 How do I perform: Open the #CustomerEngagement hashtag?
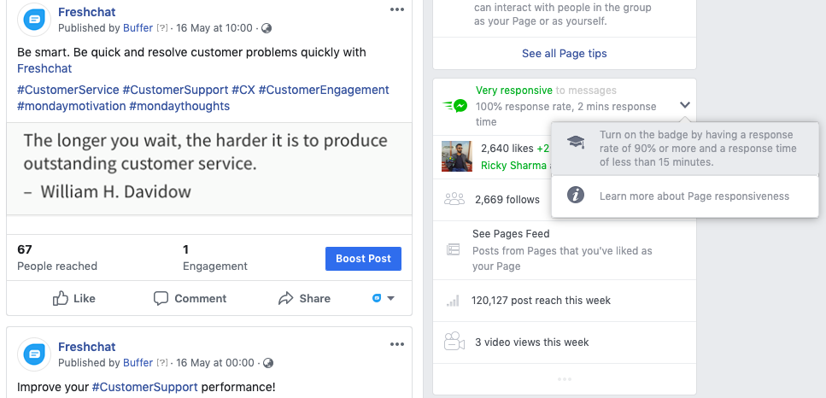pyautogui.click(x=324, y=90)
